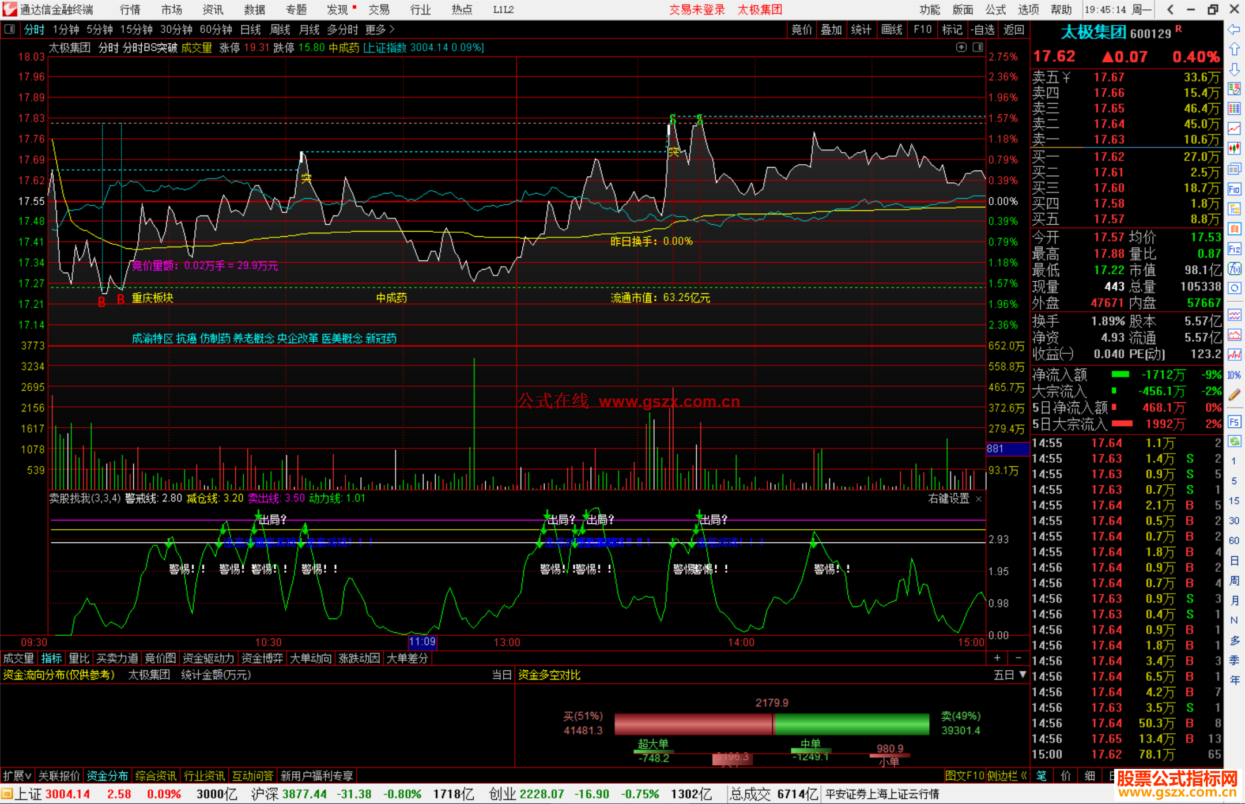
Task: Select the pencil drawing tool icon
Action: (x=1234, y=395)
